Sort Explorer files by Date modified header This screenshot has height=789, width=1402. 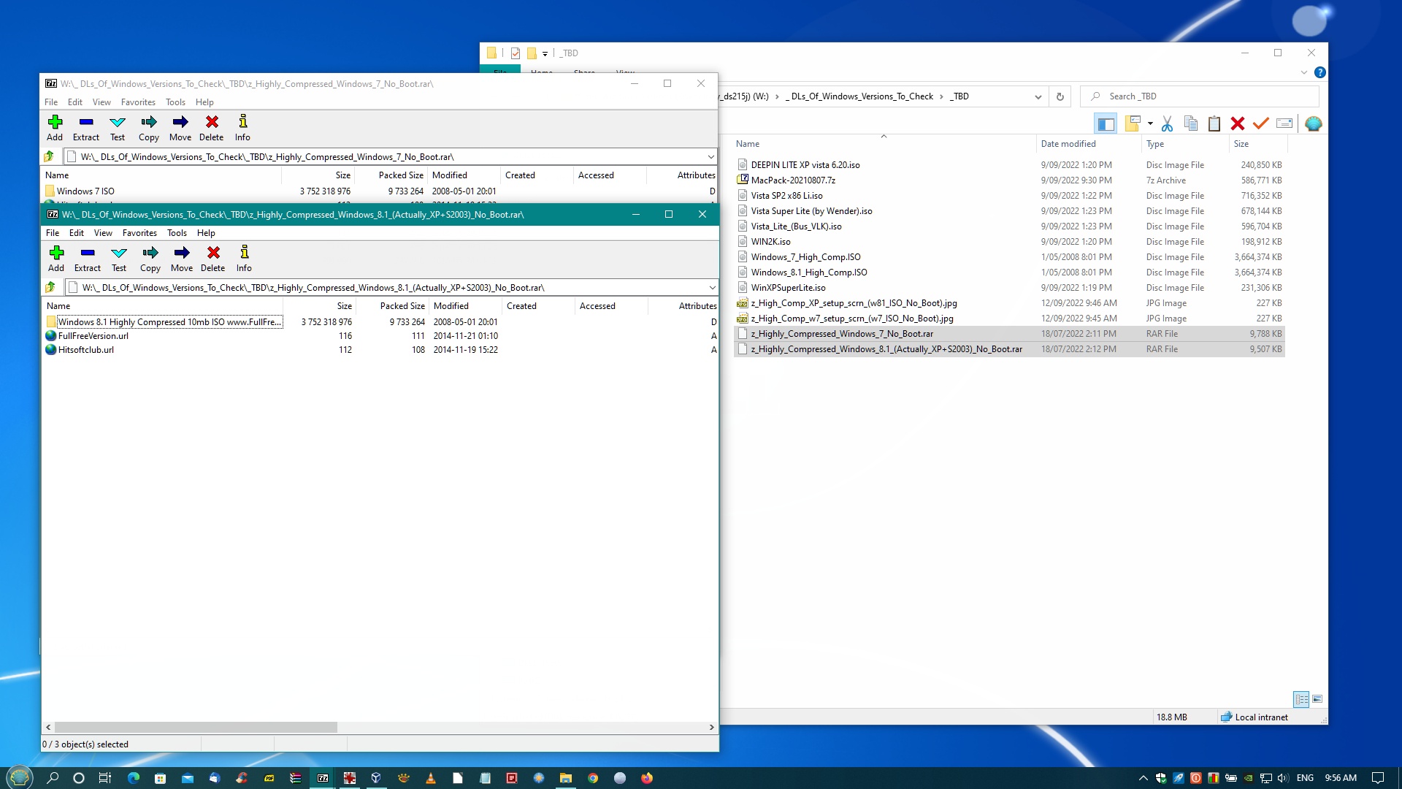point(1089,144)
